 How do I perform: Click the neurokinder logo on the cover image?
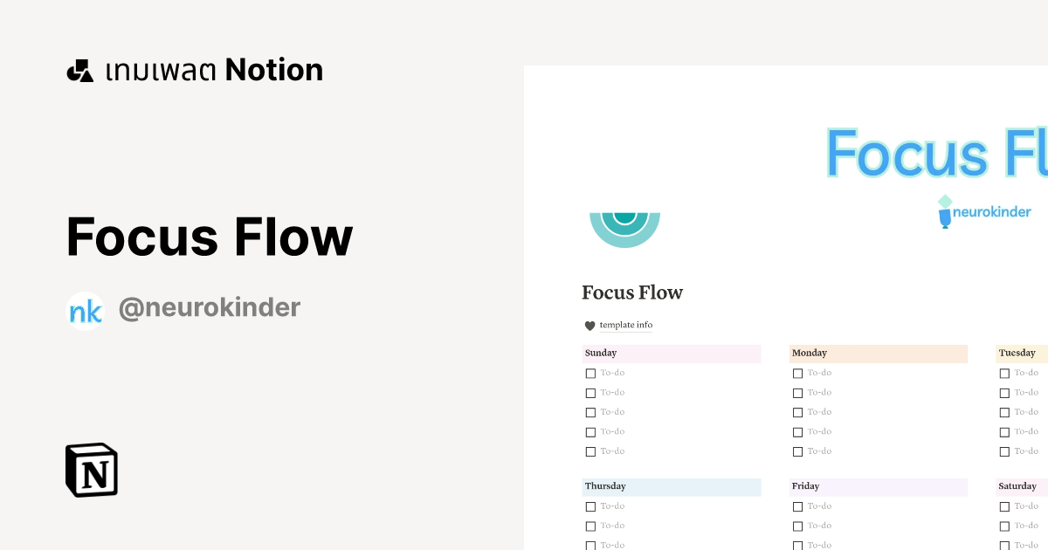[985, 210]
